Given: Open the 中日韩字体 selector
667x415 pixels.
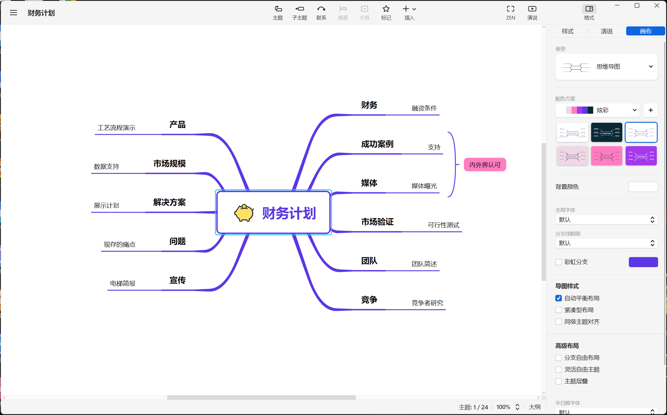Looking at the screenshot, I should tap(606, 411).
